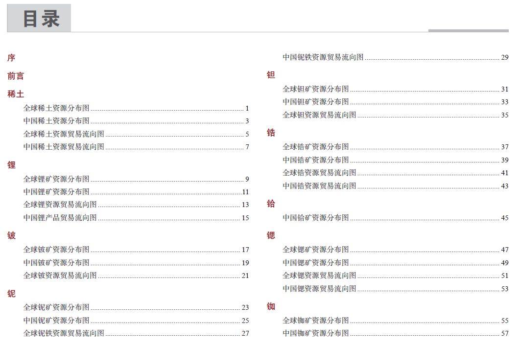This screenshot has width=519, height=346.
Task: Open 中国铪矿资源分布图 entry
Action: point(396,218)
